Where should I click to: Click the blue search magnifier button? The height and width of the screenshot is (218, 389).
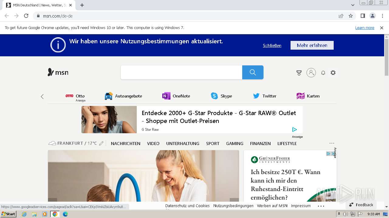(253, 72)
